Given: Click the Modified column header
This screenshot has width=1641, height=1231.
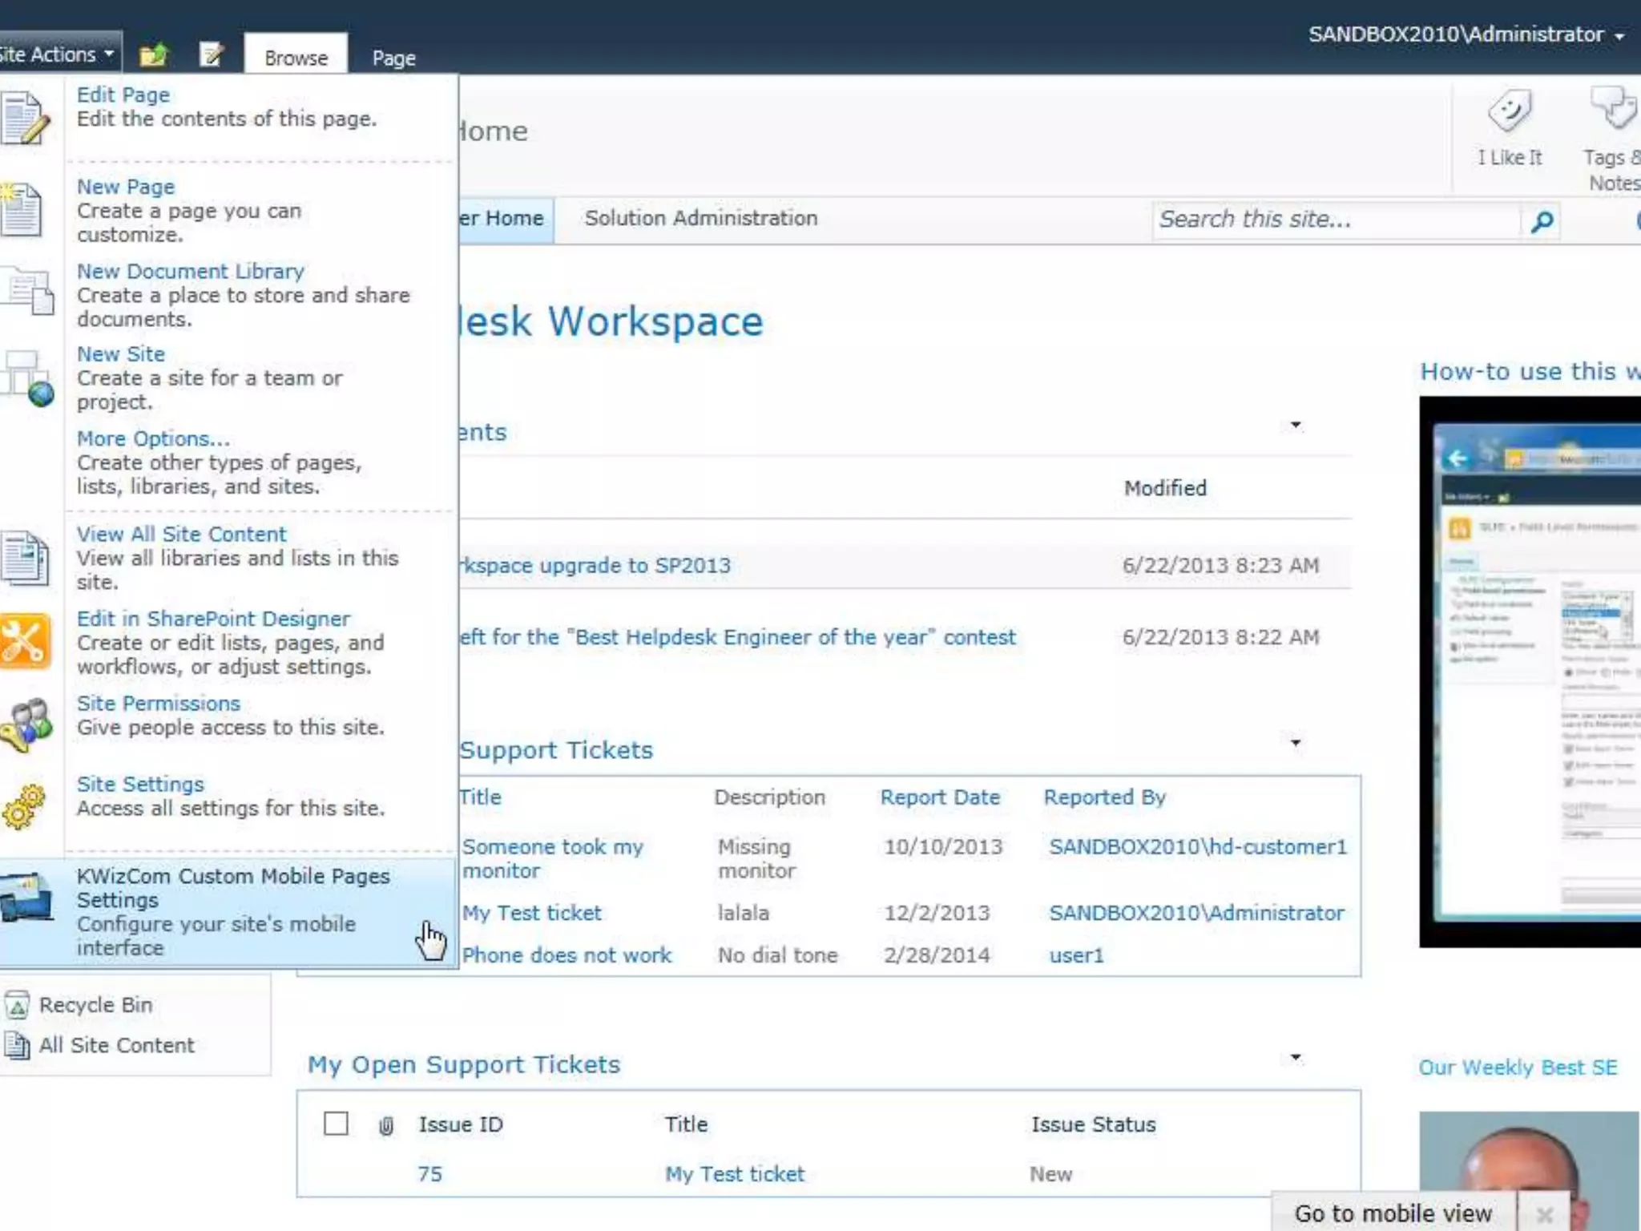Looking at the screenshot, I should pos(1165,488).
